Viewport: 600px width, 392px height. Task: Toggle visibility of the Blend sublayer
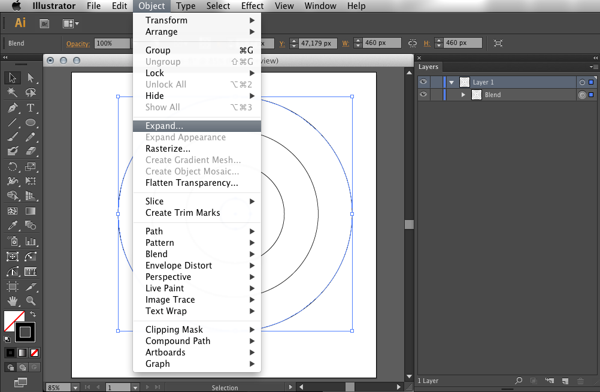click(423, 95)
